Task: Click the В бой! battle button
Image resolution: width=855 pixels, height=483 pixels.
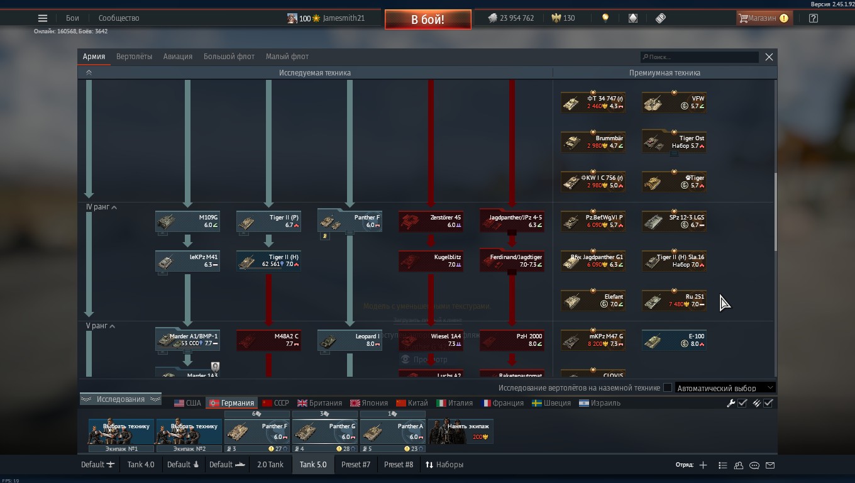Action: [428, 19]
